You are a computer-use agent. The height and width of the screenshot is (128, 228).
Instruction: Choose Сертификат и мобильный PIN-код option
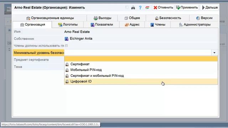141,76
